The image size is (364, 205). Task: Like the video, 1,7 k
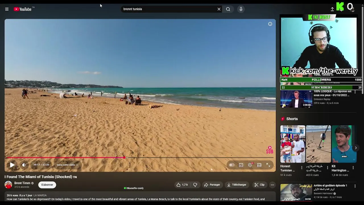tap(182, 185)
